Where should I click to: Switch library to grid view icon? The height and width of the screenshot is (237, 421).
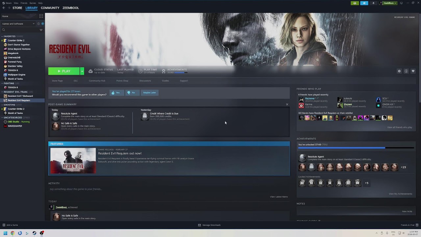tap(41, 16)
